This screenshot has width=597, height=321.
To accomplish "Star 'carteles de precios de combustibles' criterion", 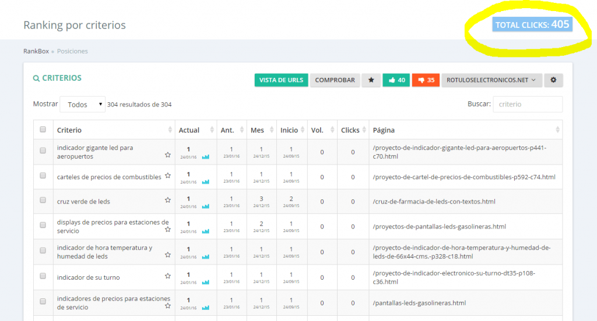I will click(168, 176).
